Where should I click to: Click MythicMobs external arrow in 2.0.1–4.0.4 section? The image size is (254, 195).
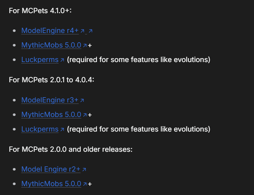(85, 115)
